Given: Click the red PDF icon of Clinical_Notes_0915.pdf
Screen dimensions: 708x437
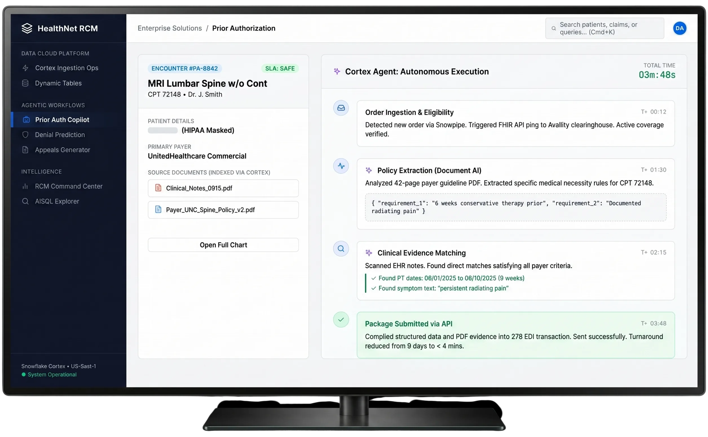Looking at the screenshot, I should click(158, 188).
